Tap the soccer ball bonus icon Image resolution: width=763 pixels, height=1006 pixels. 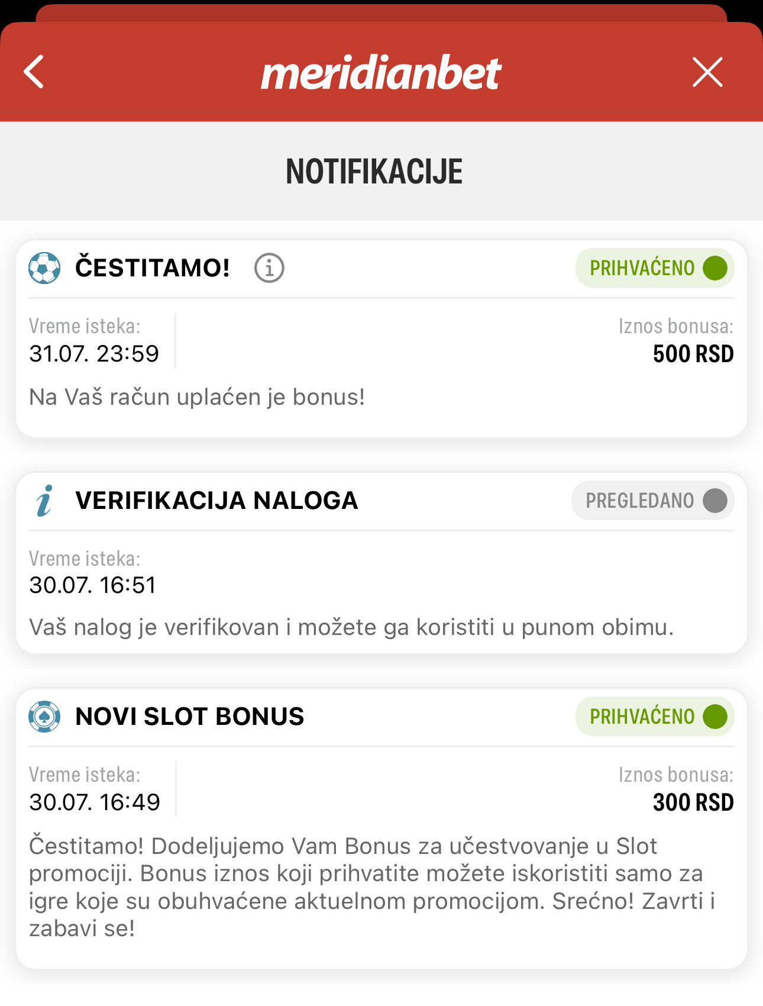point(44,268)
